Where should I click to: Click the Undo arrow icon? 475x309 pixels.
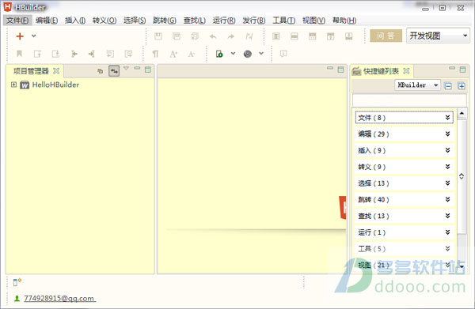pos(213,36)
